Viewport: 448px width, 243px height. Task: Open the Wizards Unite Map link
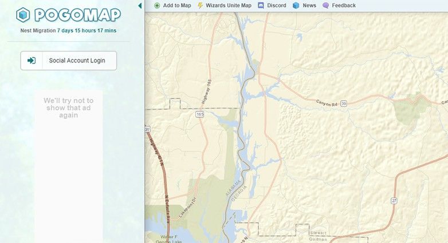click(x=225, y=5)
